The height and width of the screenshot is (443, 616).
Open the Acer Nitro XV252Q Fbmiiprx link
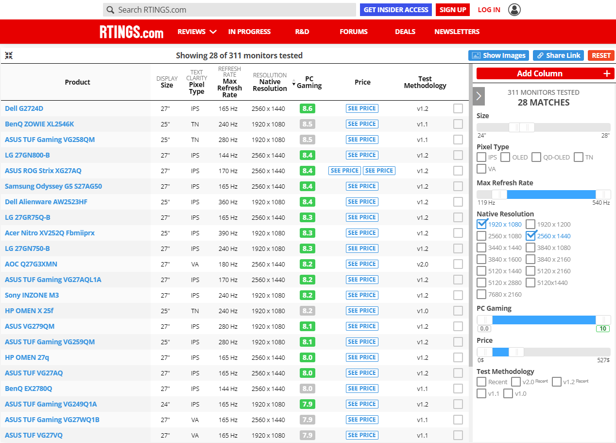(50, 233)
